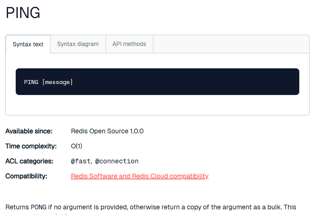
Task: Click the [message] argument in the syntax code
Action: [57, 82]
